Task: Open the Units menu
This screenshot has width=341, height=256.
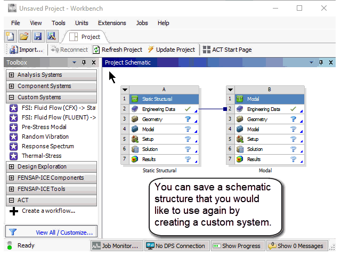Action: [82, 23]
